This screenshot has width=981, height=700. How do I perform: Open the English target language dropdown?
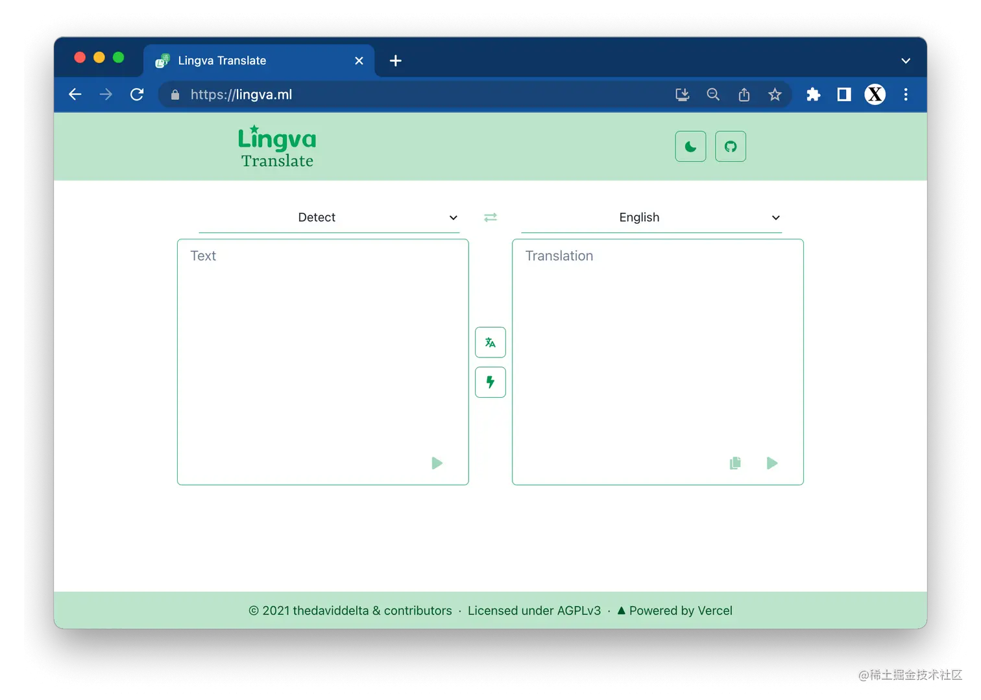tap(651, 218)
